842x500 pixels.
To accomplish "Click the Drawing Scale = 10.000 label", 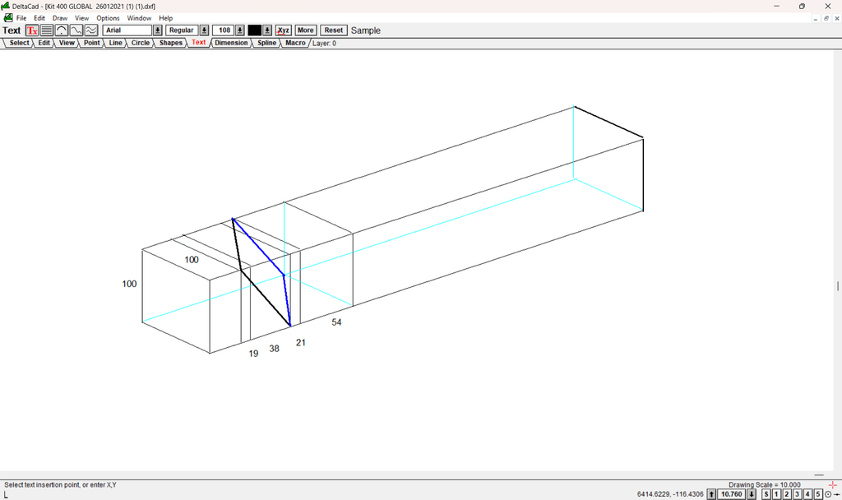I will pos(764,485).
